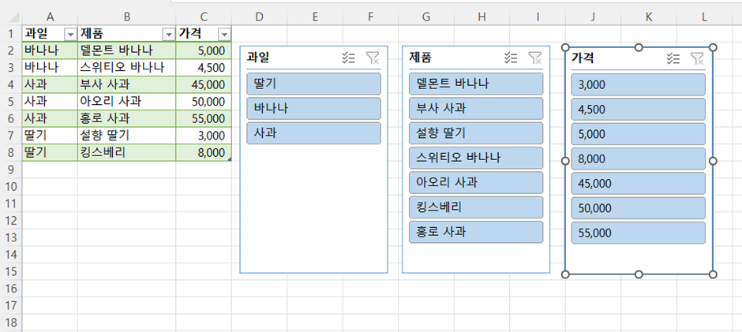Select 45,000 in the 가격 slicer

click(x=639, y=184)
